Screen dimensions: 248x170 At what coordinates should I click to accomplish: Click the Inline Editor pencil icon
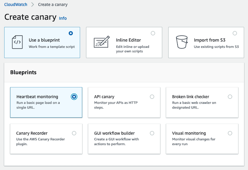pyautogui.click(x=102, y=42)
